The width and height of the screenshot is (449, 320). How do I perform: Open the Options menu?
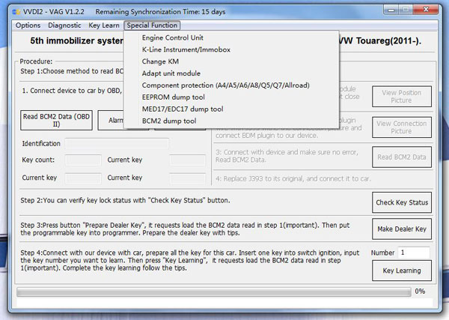pos(28,25)
